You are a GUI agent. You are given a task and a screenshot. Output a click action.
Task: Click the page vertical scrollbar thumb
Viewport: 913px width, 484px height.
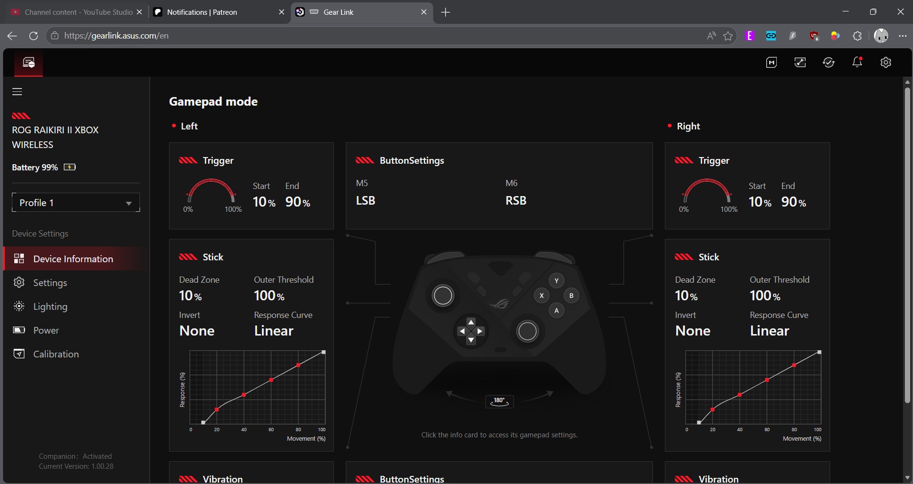pos(907,245)
